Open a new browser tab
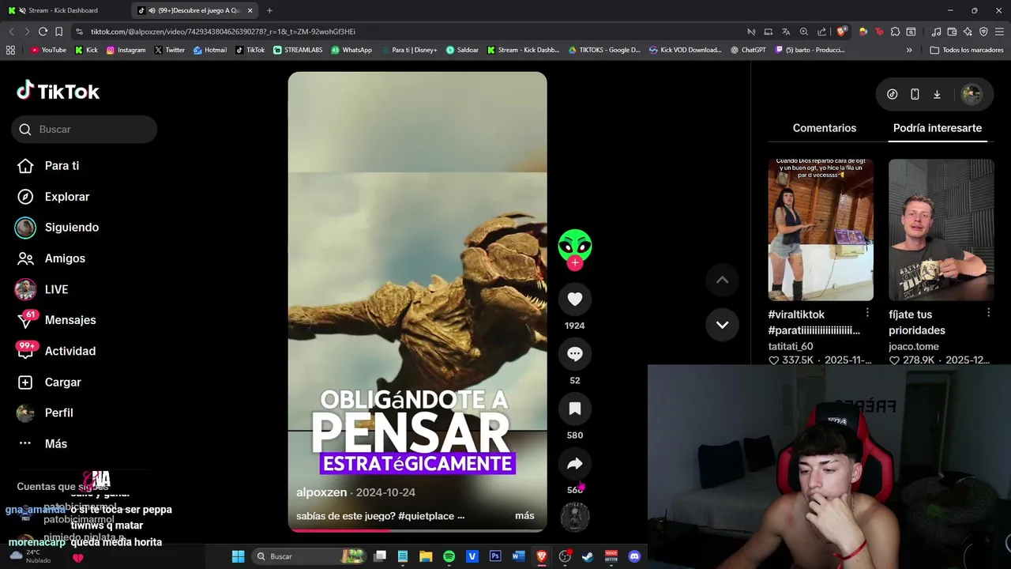Viewport: 1011px width, 569px height. pos(269,10)
